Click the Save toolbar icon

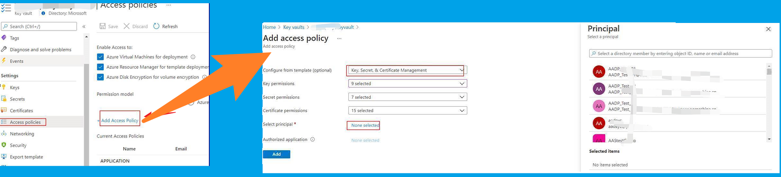coord(103,26)
